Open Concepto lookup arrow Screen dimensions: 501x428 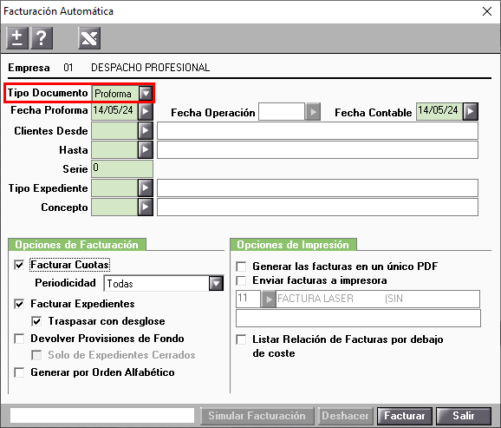click(146, 207)
